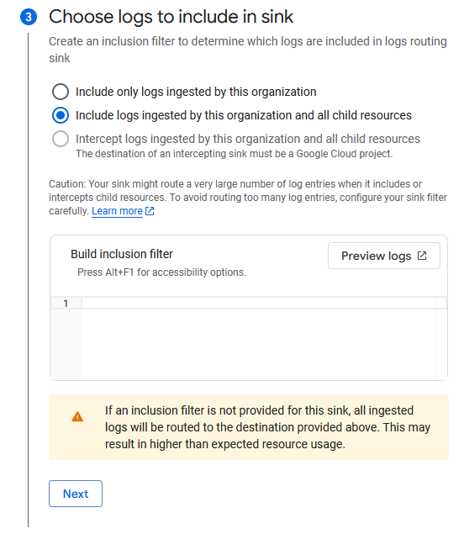Click the "Build inclusion filter" title
Viewport: 464px width, 534px height.
click(x=122, y=254)
